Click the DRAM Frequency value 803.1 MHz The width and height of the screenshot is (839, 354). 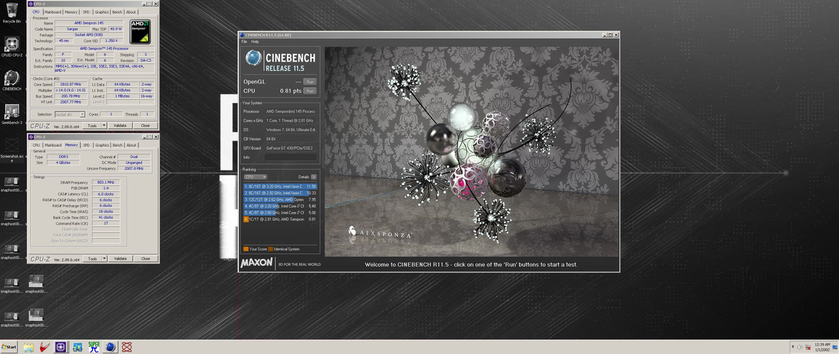point(106,182)
